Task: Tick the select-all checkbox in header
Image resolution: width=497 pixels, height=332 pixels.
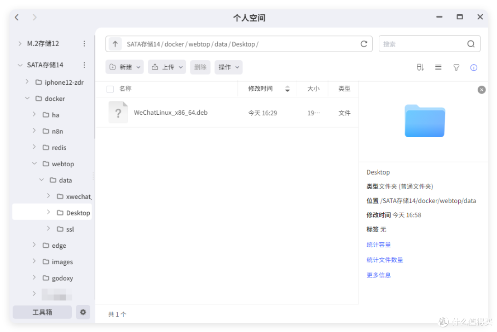Action: coord(110,89)
